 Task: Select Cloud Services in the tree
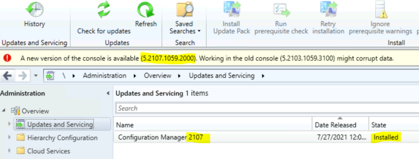49,151
